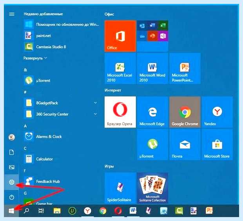Screen dimensions: 243x221
Task: Open the paint.net taskbar icon
Action: (194, 211)
